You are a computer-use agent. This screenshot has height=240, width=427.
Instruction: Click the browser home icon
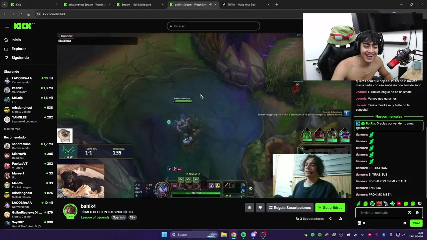click(29, 14)
